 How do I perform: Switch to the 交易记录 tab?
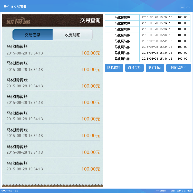coord(33,35)
